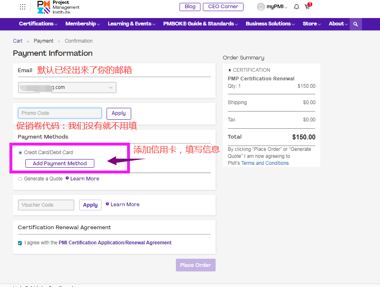Expand Business Solutions menu
The width and height of the screenshot is (380, 287).
pyautogui.click(x=270, y=24)
